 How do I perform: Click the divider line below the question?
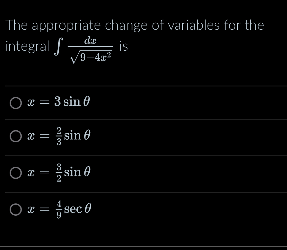143,85
